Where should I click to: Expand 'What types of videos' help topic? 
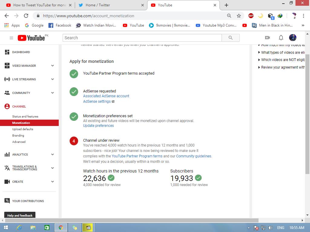[282, 53]
